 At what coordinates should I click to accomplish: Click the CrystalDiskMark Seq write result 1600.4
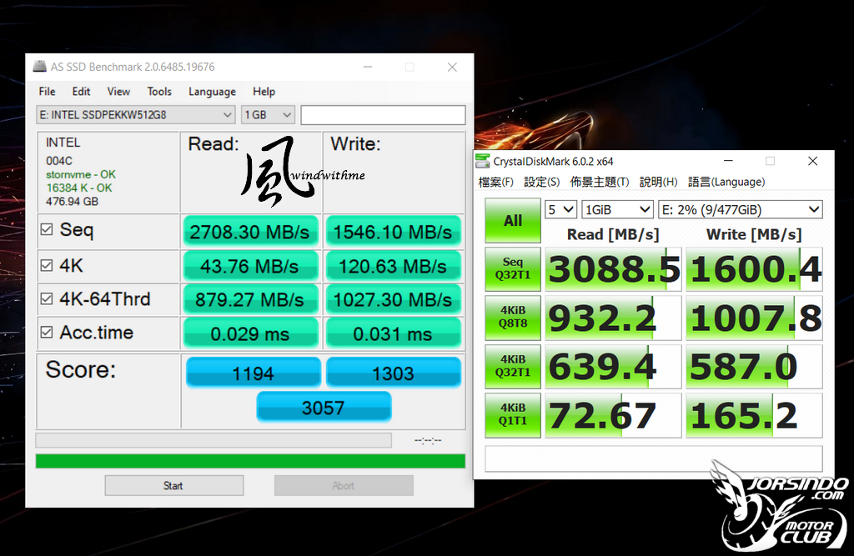point(754,269)
